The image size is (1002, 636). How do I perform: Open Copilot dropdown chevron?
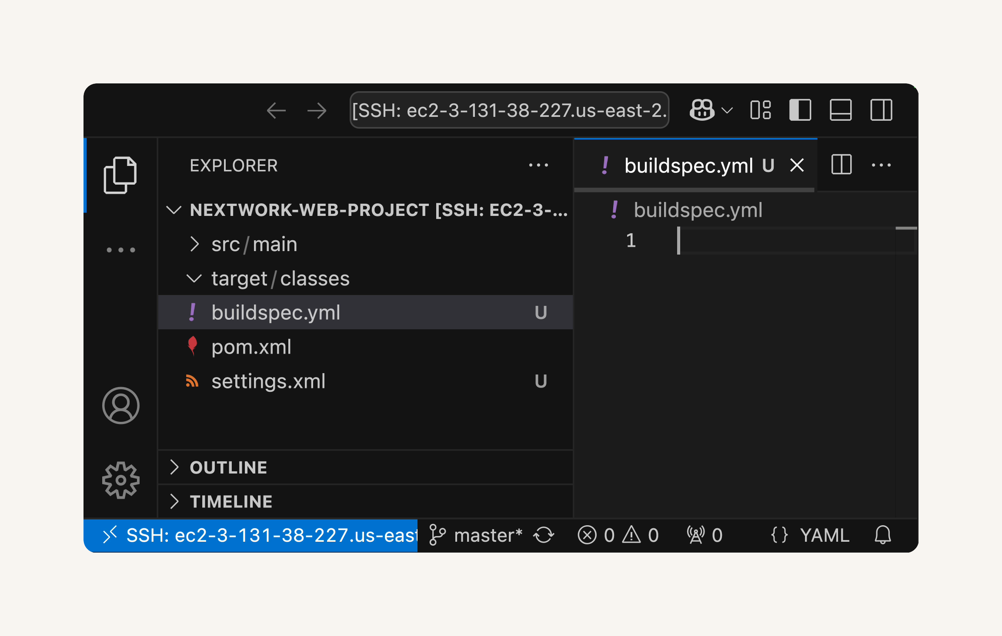coord(727,110)
